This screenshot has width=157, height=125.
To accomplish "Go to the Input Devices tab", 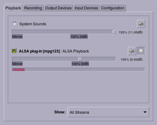I will pyautogui.click(x=86, y=8).
